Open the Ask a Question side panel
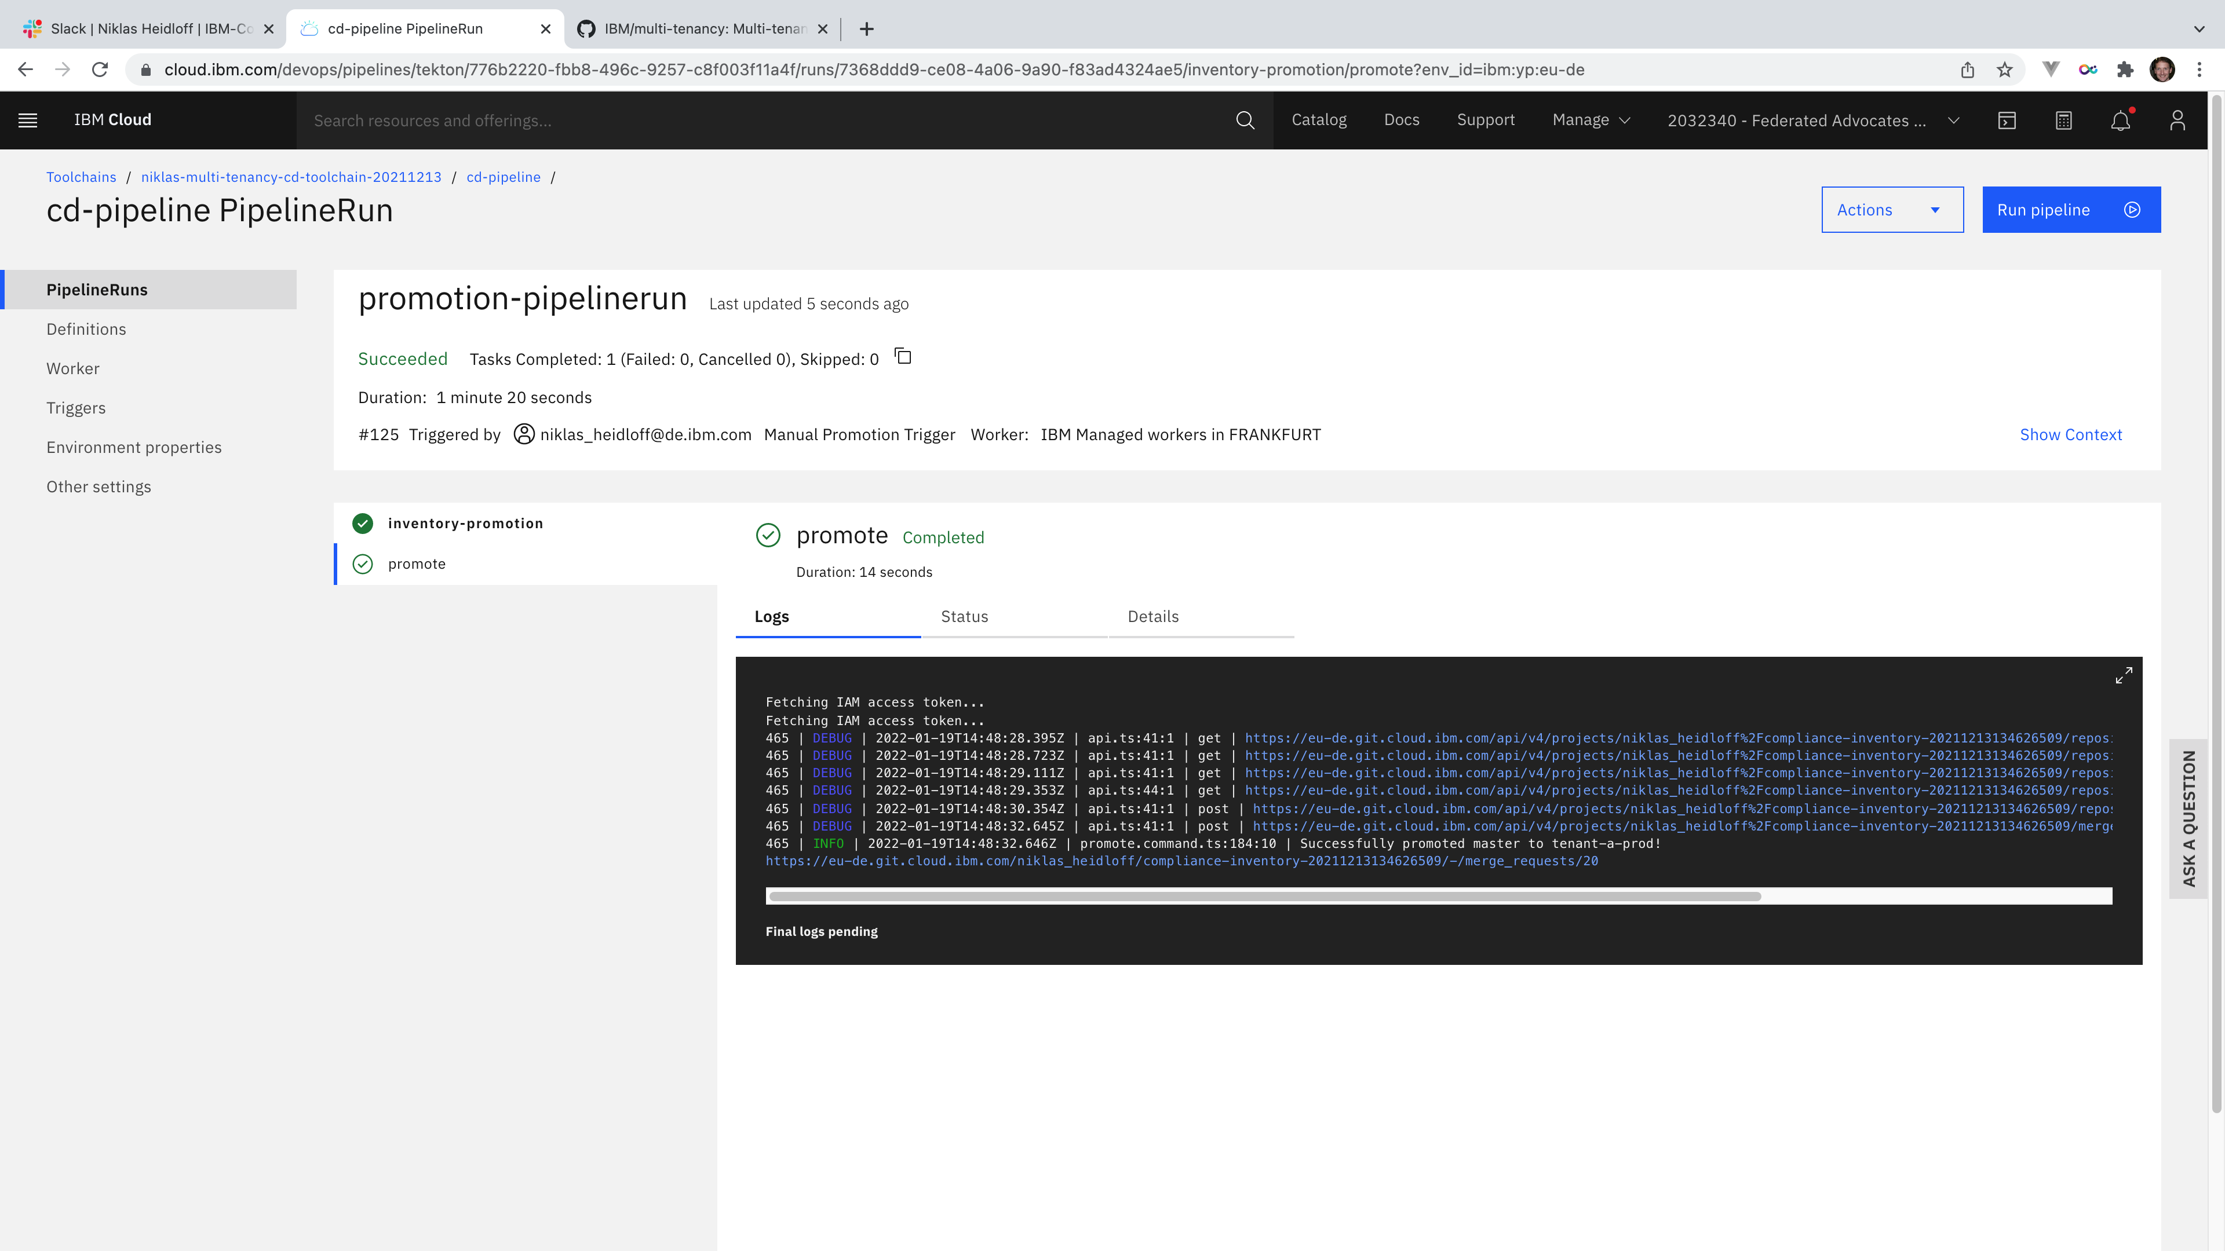Image resolution: width=2225 pixels, height=1251 pixels. point(2188,818)
